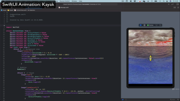Click 'struct ContentView: View {' line
The width and height of the screenshot is (180, 101).
click(x=18, y=31)
